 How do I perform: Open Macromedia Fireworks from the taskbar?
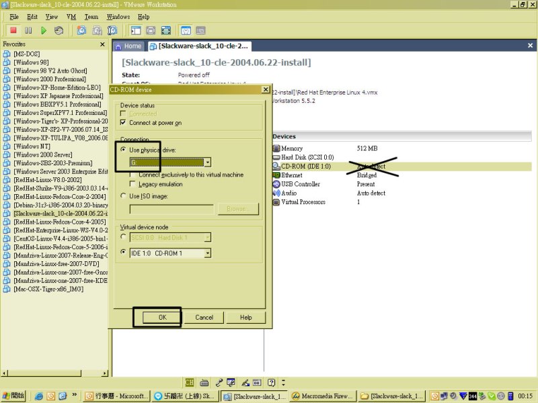point(323,396)
